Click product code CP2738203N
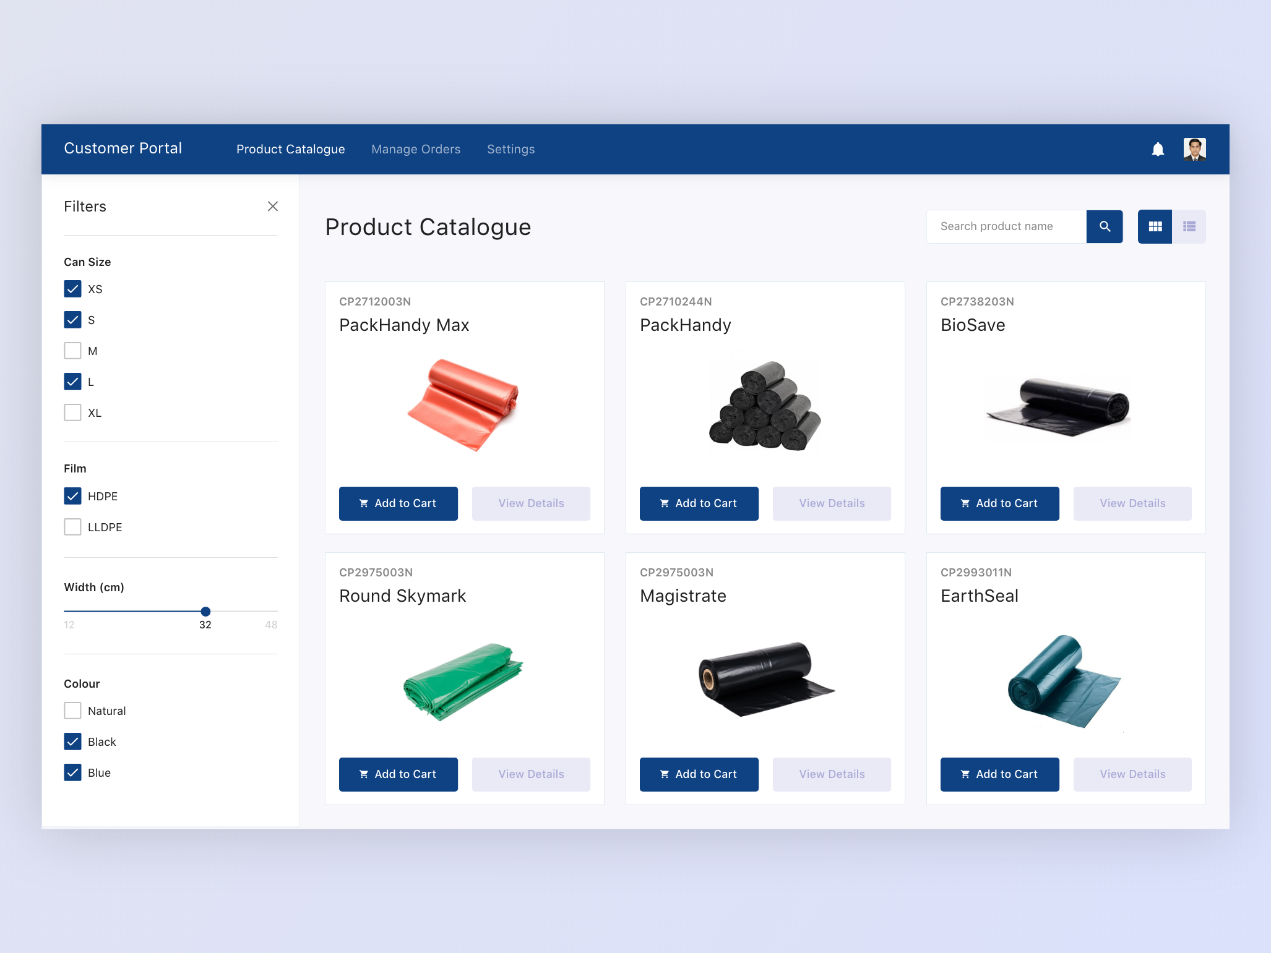Screen dimensions: 1271x953 (x=977, y=302)
